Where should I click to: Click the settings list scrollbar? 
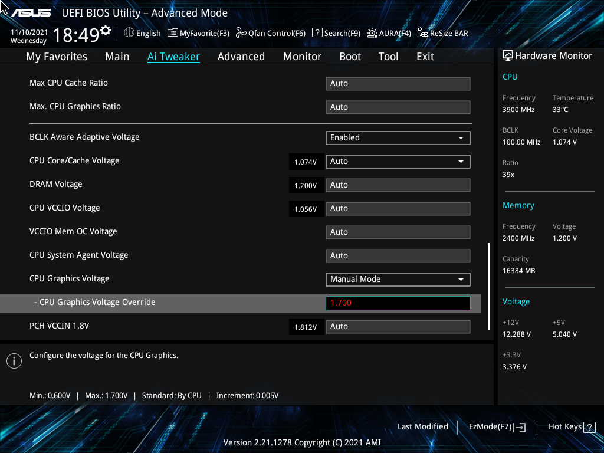click(488, 286)
